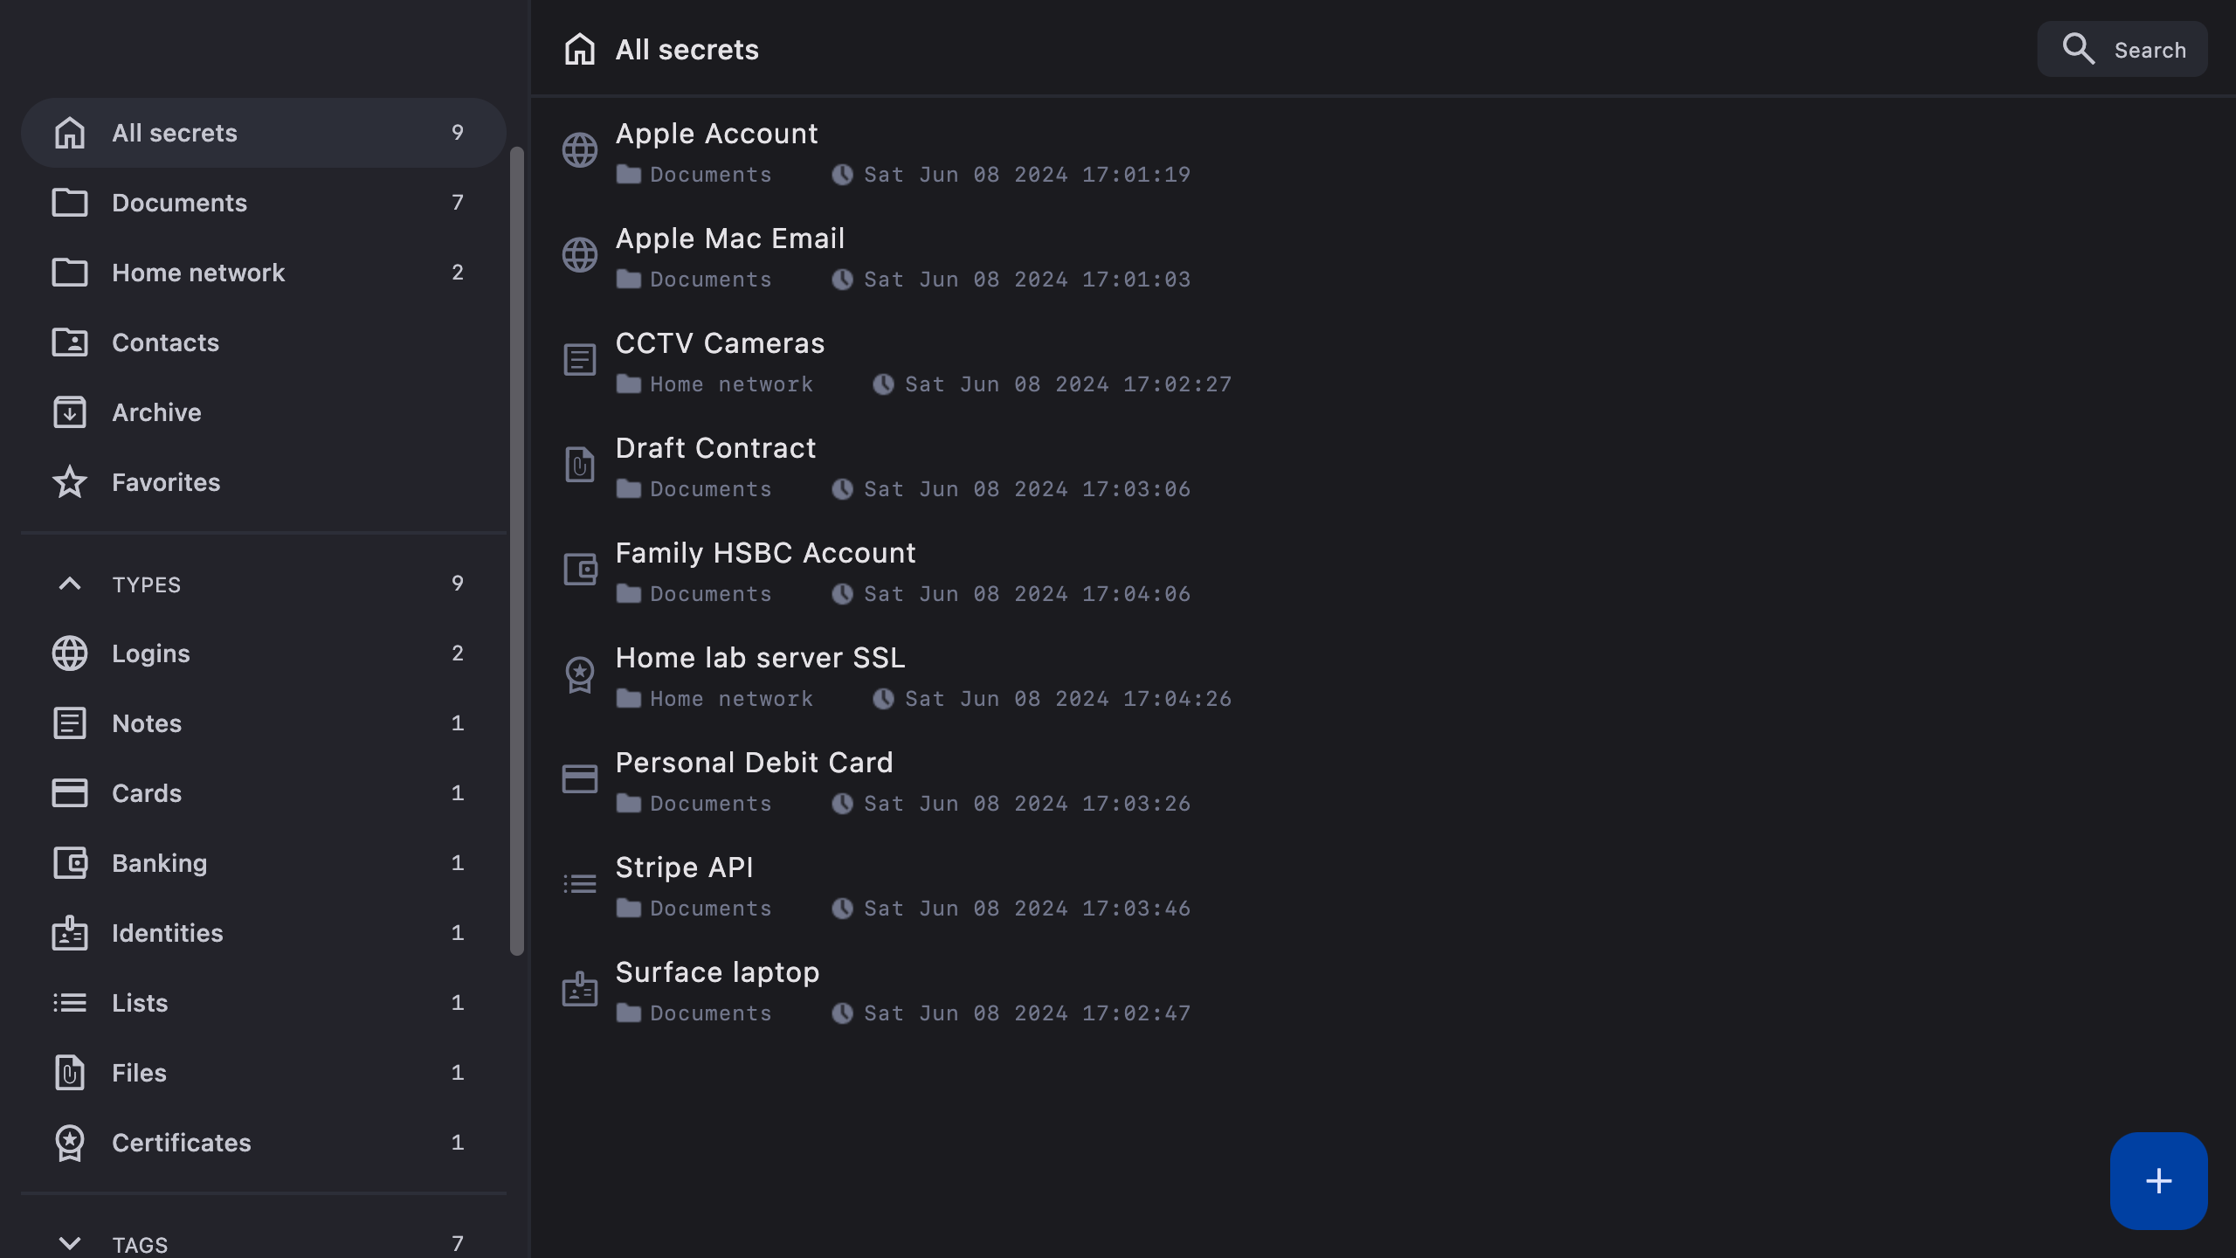The width and height of the screenshot is (2236, 1258).
Task: Click the blue plus add-secret button
Action: pos(2158,1181)
